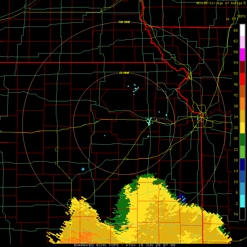Click the 6 legend value
The width and height of the screenshot is (247, 247).
click(x=237, y=193)
